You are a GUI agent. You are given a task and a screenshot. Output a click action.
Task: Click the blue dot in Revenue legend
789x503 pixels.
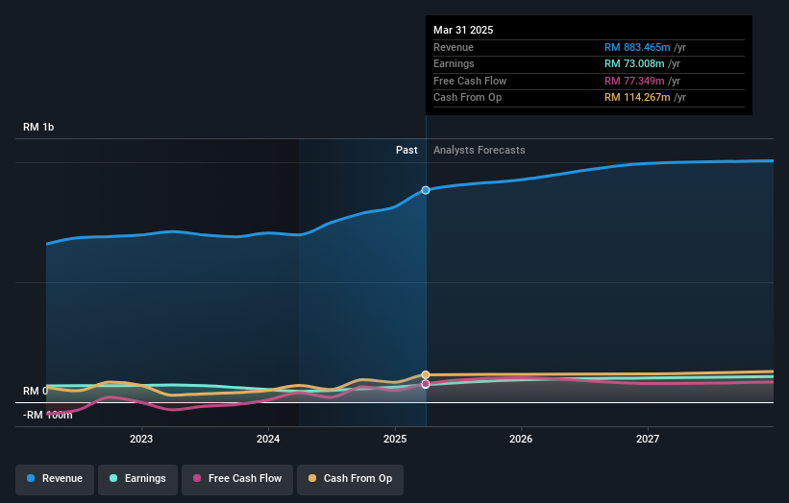click(x=31, y=478)
